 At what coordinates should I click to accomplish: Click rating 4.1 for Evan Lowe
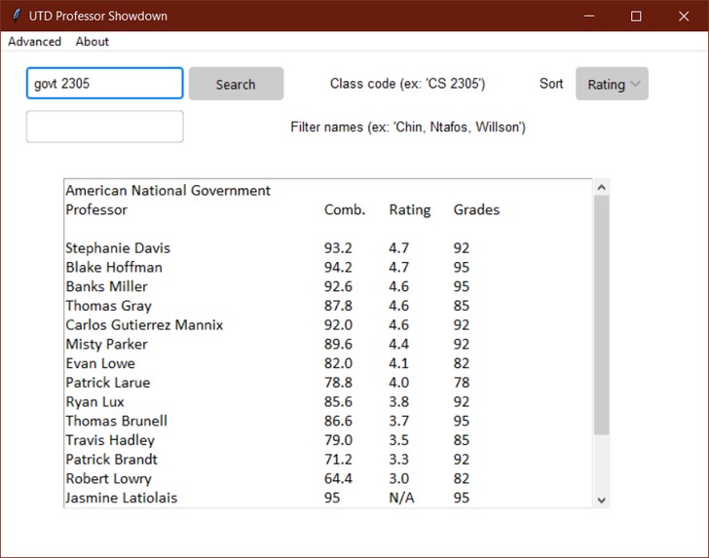point(399,363)
